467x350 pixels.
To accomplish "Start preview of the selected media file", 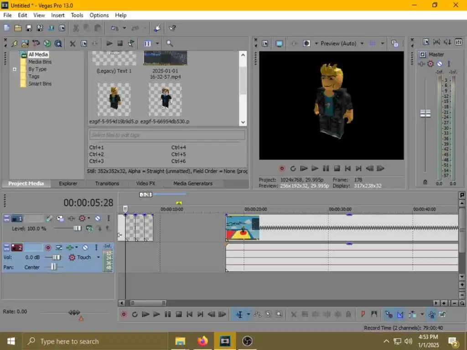I will coord(109,44).
